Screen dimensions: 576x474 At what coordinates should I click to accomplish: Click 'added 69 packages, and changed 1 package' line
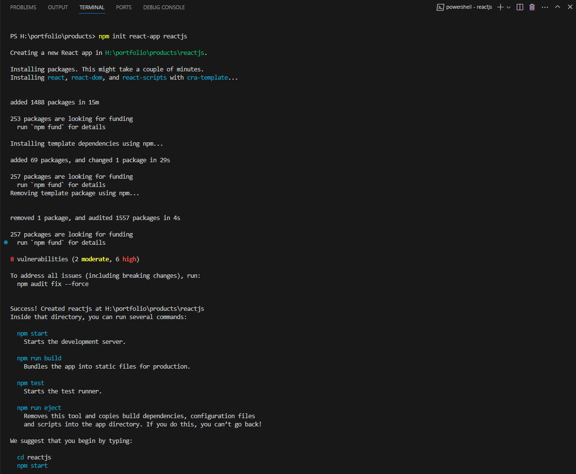90,160
